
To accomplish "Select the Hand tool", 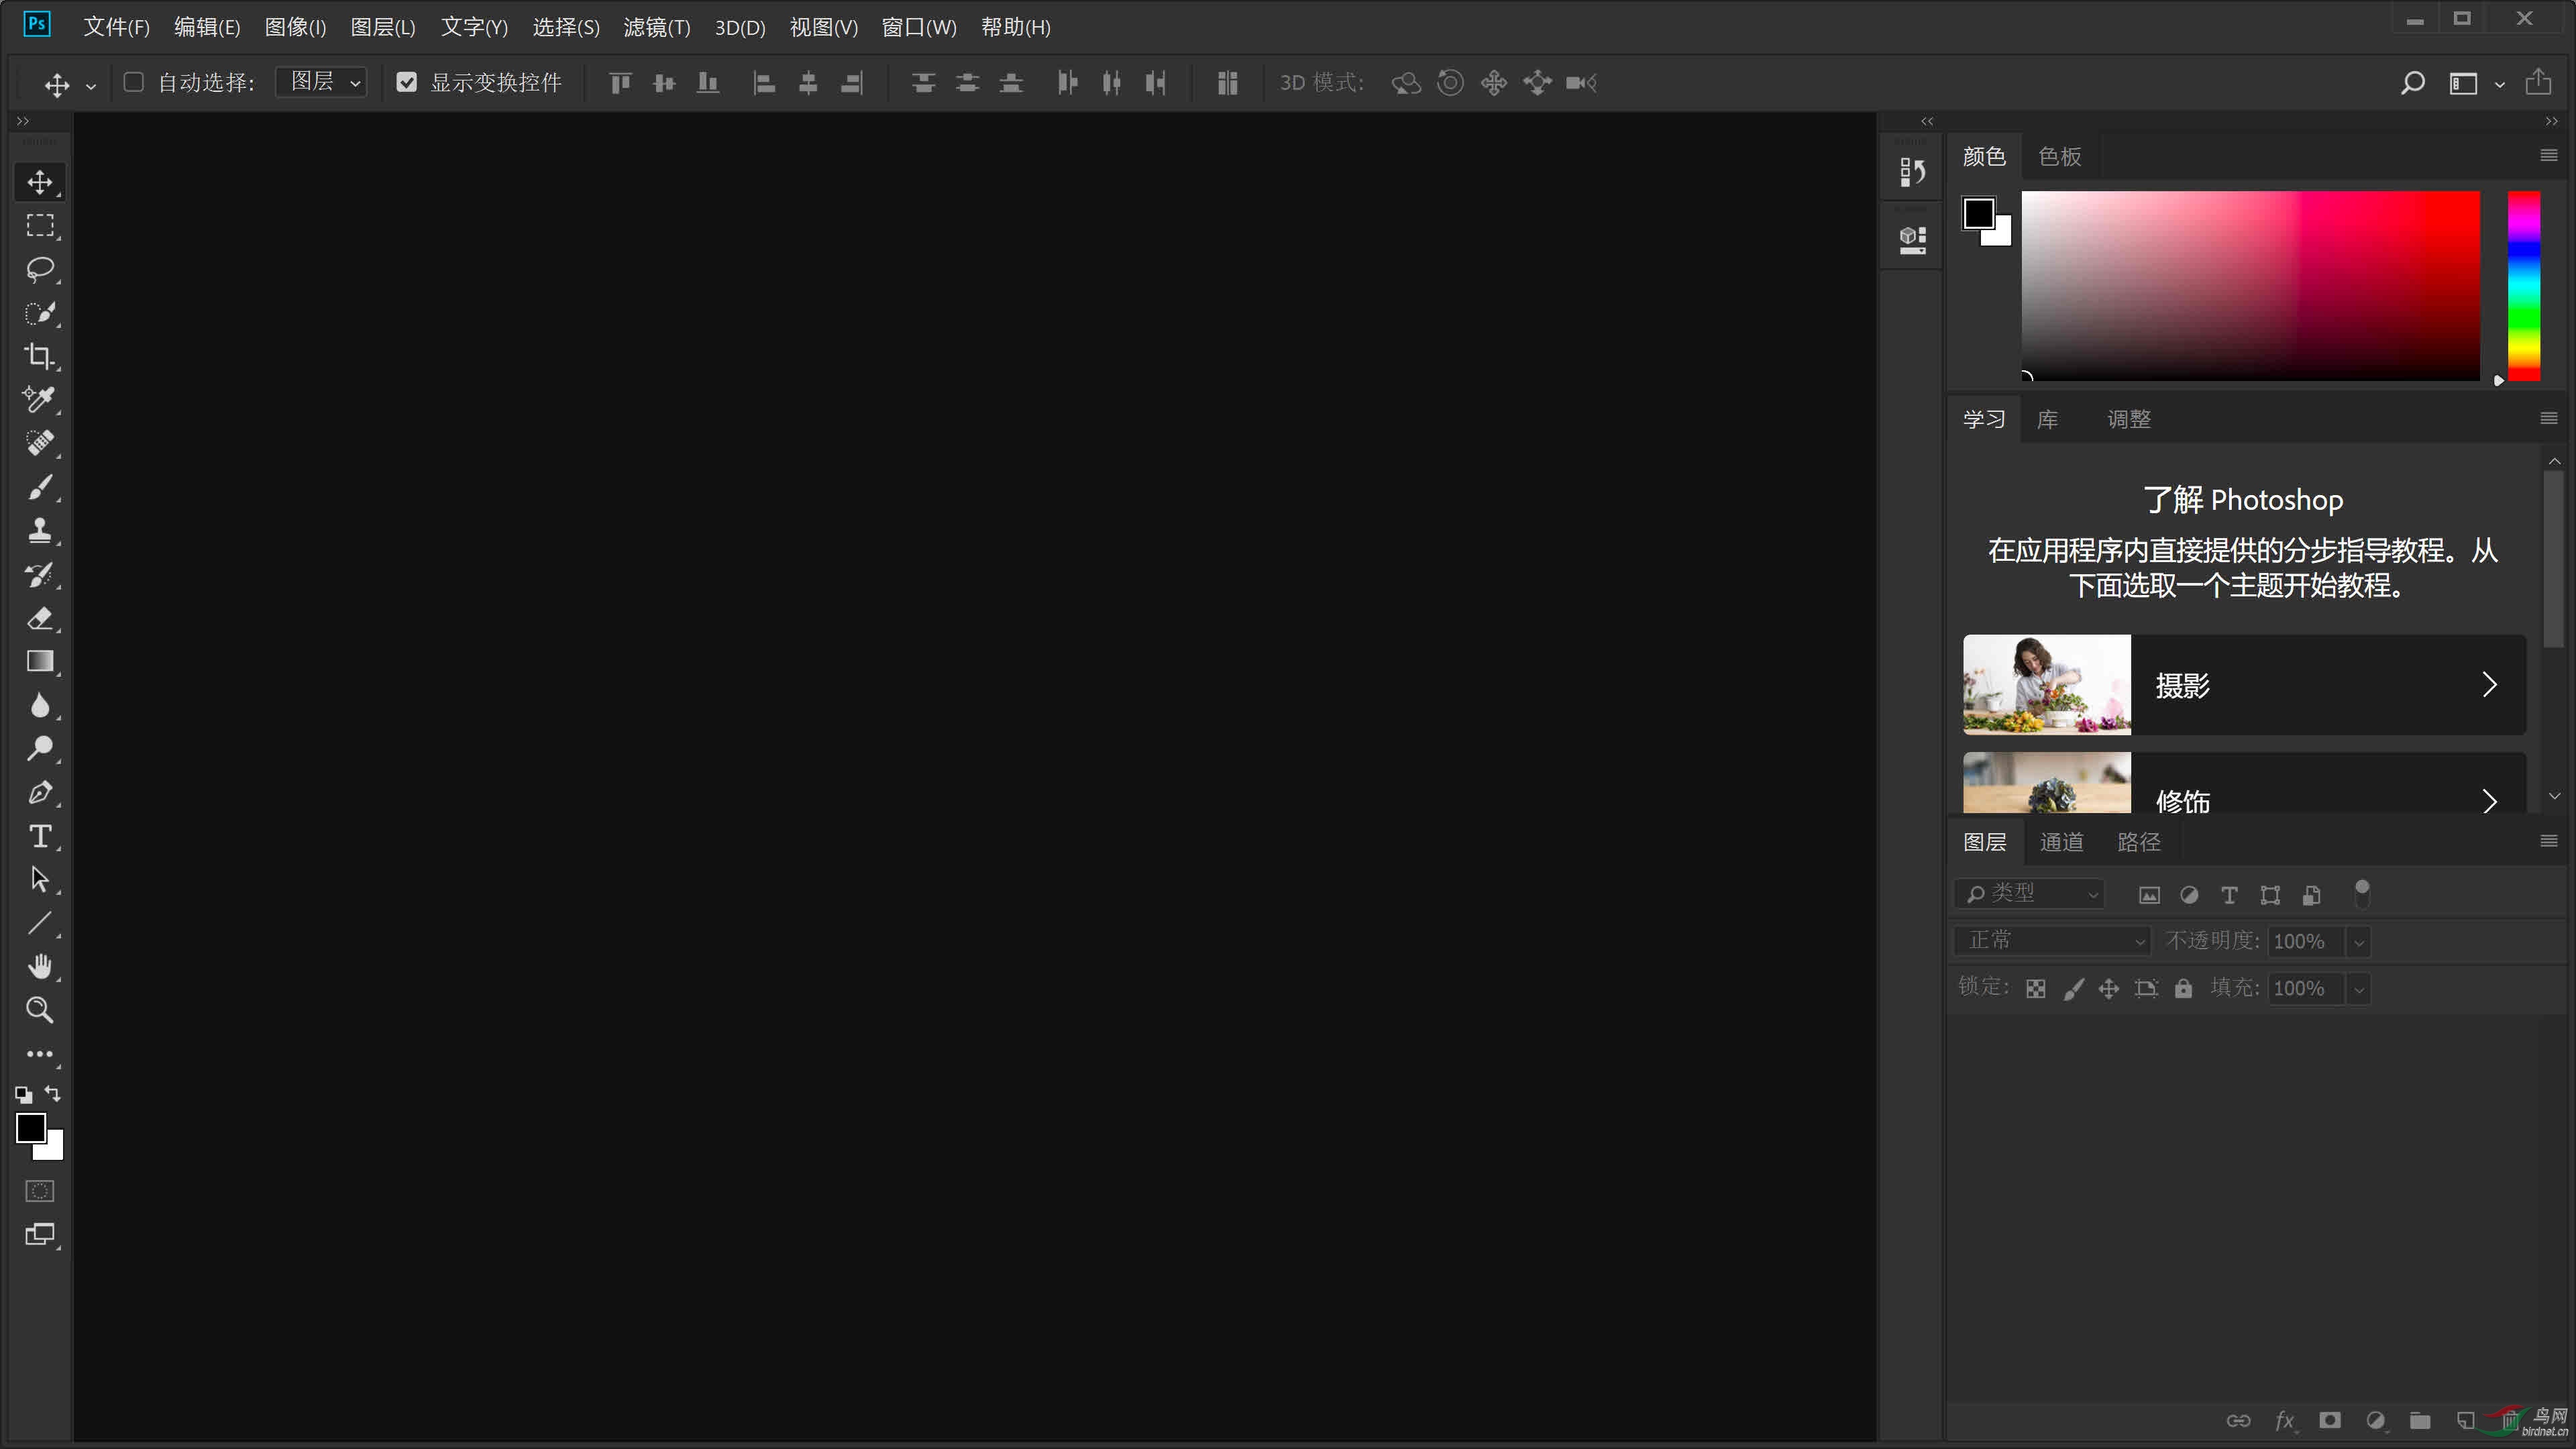I will pyautogui.click(x=40, y=964).
